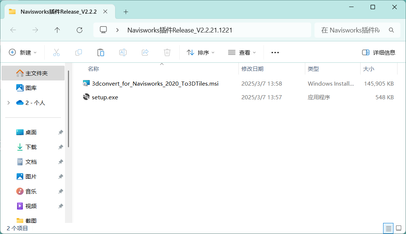Close the Navisworks插件Release tab
This screenshot has width=406, height=234.
point(106,12)
